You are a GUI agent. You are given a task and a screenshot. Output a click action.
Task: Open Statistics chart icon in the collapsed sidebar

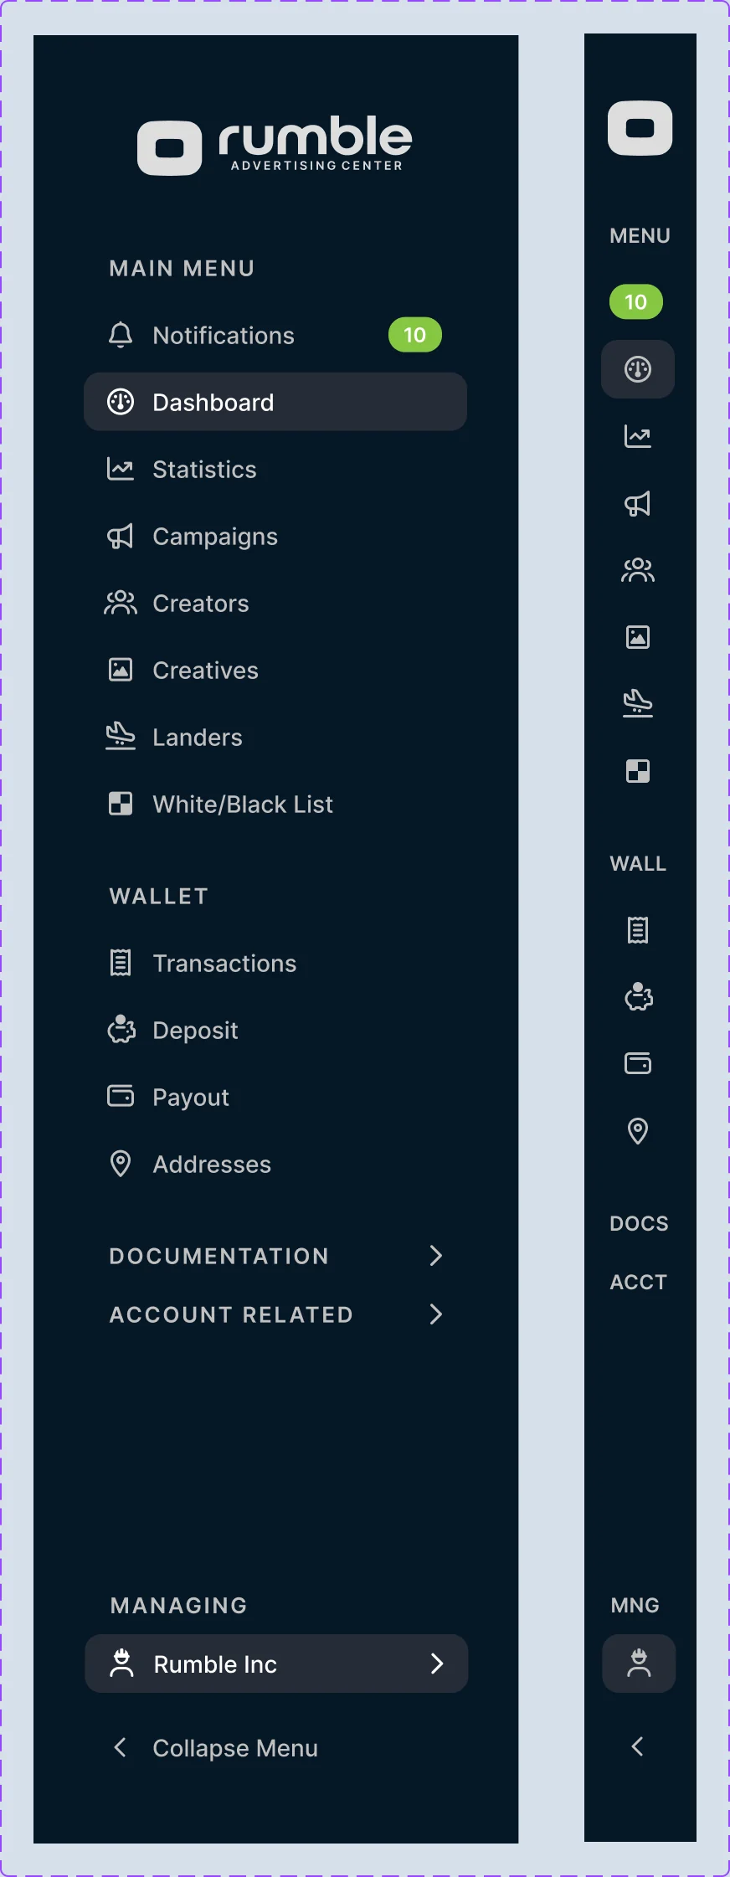(x=638, y=436)
